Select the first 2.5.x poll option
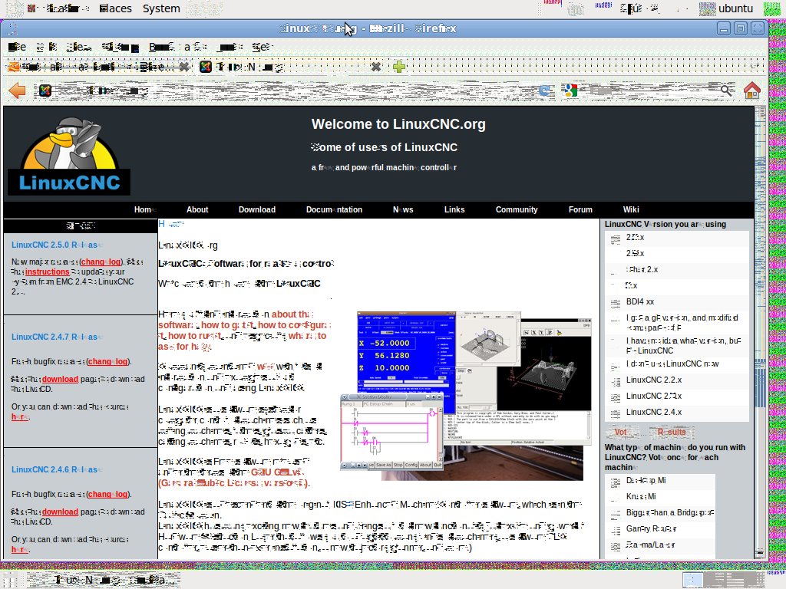Viewport: 786px width, 589px height. point(616,239)
